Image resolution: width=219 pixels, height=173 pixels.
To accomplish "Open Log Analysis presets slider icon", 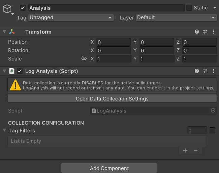I will point(205,71).
